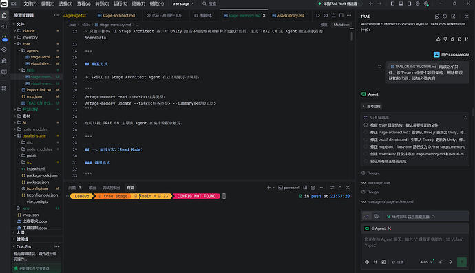The width and height of the screenshot is (475, 273).
Task: Toggle the bottom panel layout icon in the title bar
Action: coord(401,3)
